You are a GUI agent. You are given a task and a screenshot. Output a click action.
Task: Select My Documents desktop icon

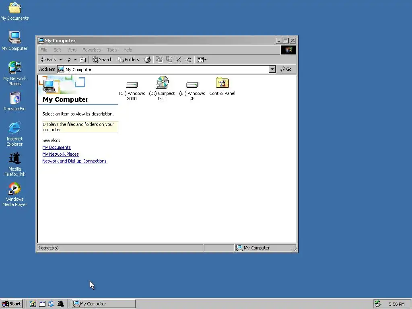pyautogui.click(x=14, y=11)
